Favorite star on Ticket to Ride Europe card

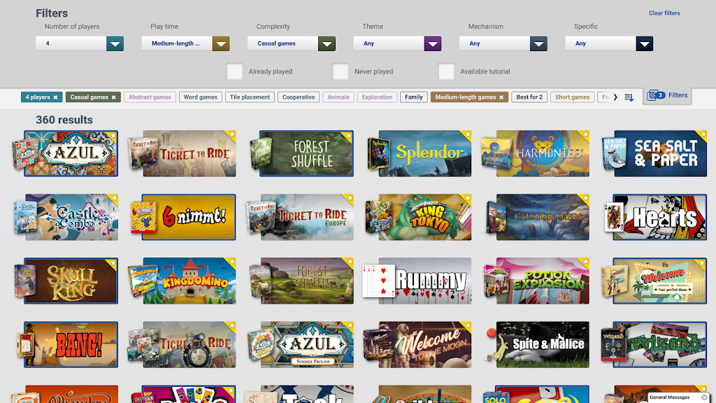[x=350, y=198]
